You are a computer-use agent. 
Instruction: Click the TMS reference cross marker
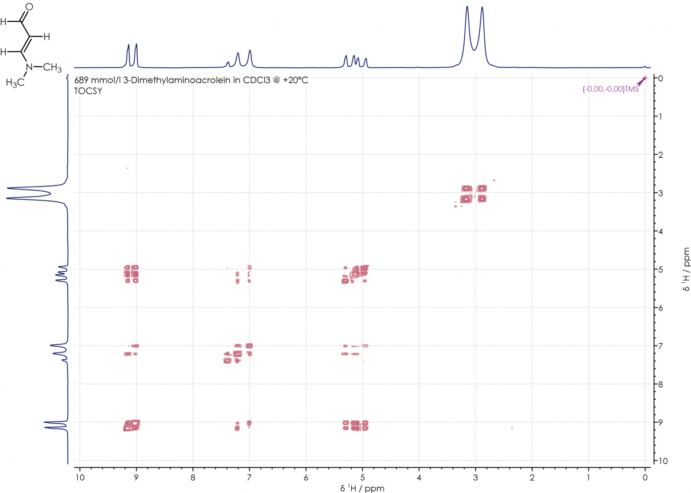pyautogui.click(x=644, y=78)
